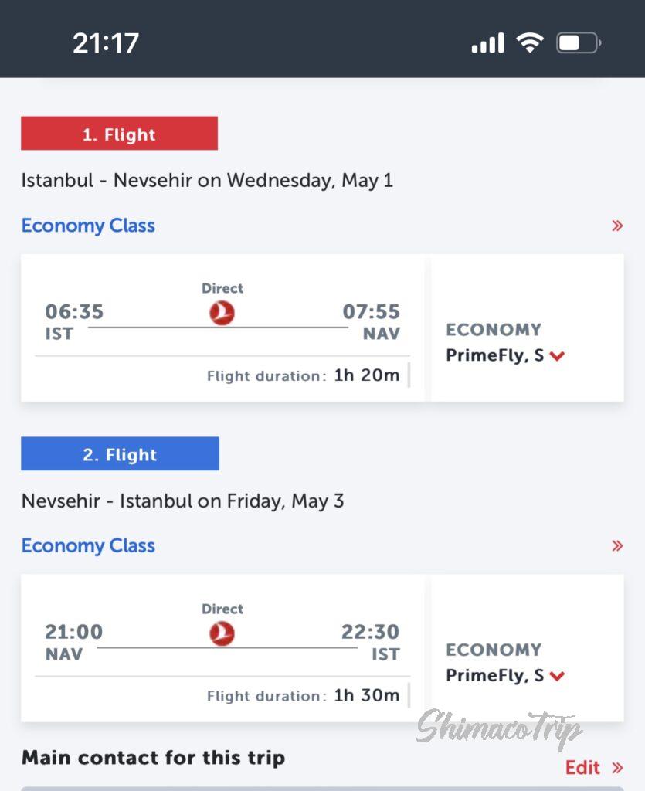Expand PrimeFly, S fare details for flight 1
This screenshot has height=791, width=645.
pos(558,356)
